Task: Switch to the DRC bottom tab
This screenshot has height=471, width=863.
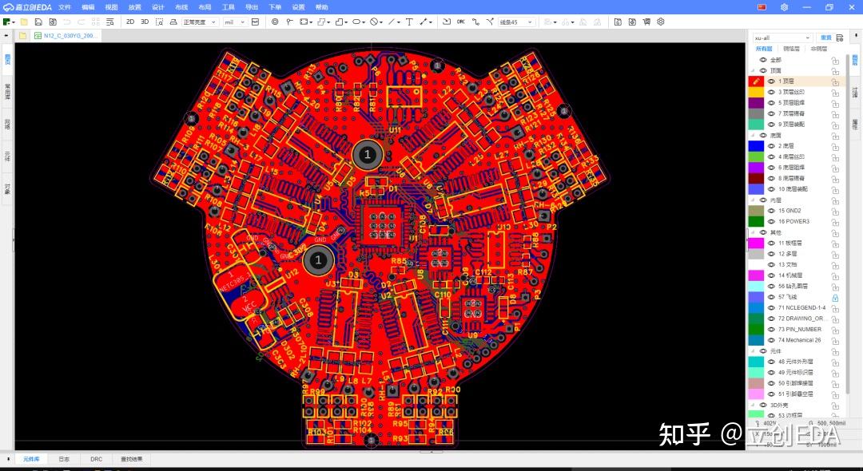Action: pos(97,459)
